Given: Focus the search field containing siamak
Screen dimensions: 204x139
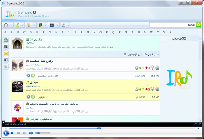Looking at the screenshot, I should click(173, 25).
